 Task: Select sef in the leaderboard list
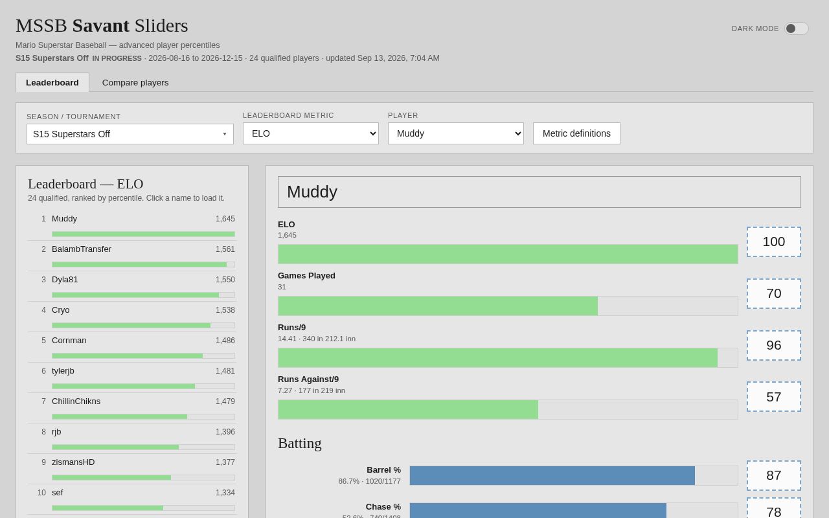pos(58,493)
